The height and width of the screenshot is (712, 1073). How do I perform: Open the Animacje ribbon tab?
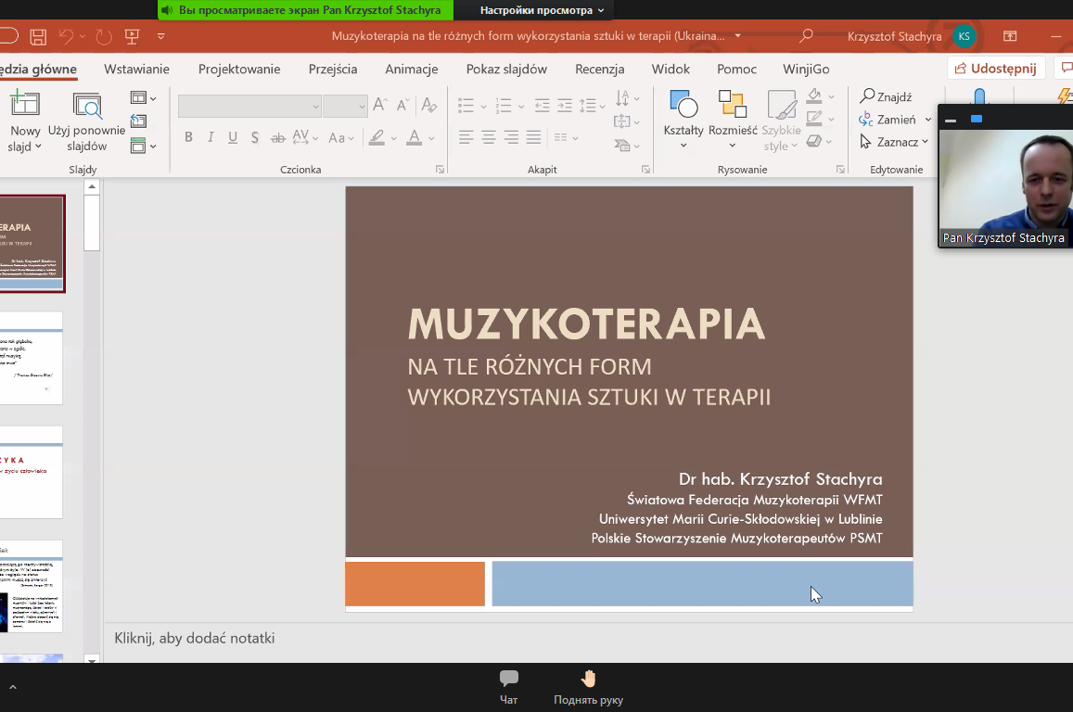coord(411,70)
